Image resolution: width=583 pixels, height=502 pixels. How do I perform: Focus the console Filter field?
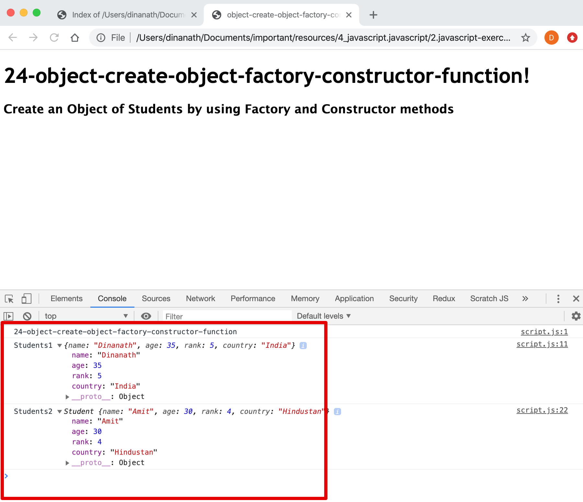[227, 316]
